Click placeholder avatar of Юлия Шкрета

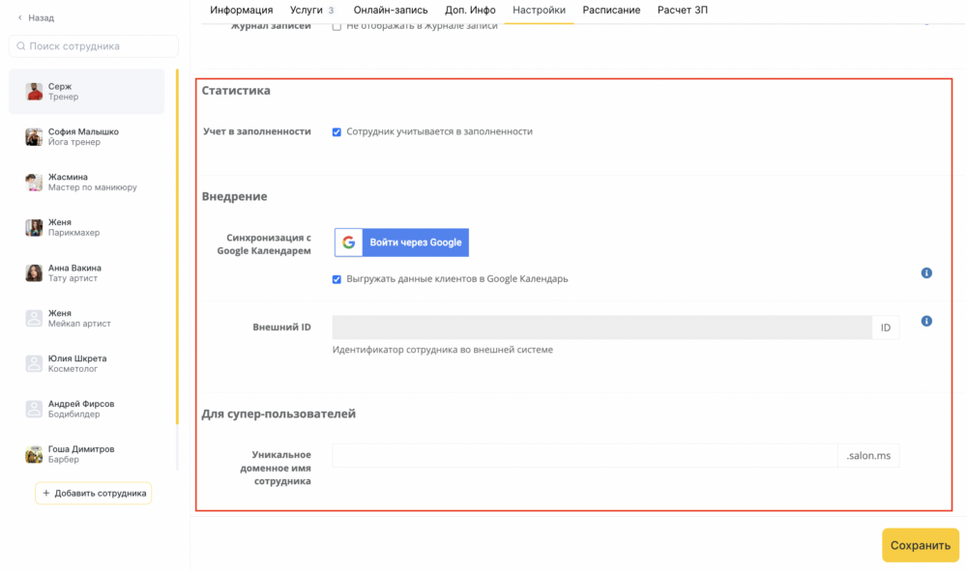pyautogui.click(x=34, y=363)
